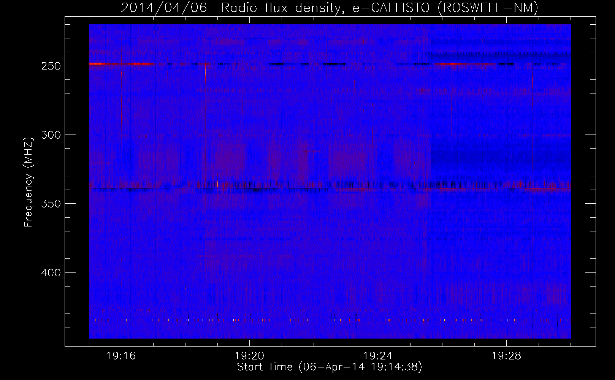Screen dimensions: 615x380
Task: Click the 19:24 time tick label
Action: tap(378, 356)
